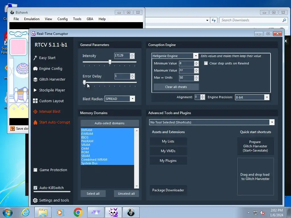Increase Error Delay spinner value
This screenshot has height=218, width=291.
pyautogui.click(x=132, y=75)
